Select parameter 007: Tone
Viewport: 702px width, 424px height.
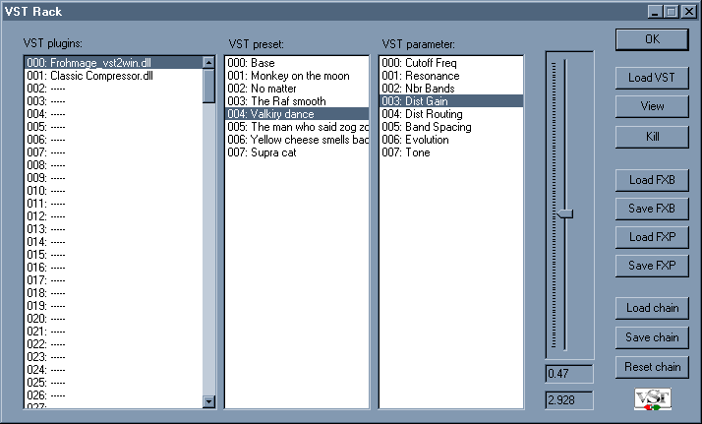pos(451,152)
